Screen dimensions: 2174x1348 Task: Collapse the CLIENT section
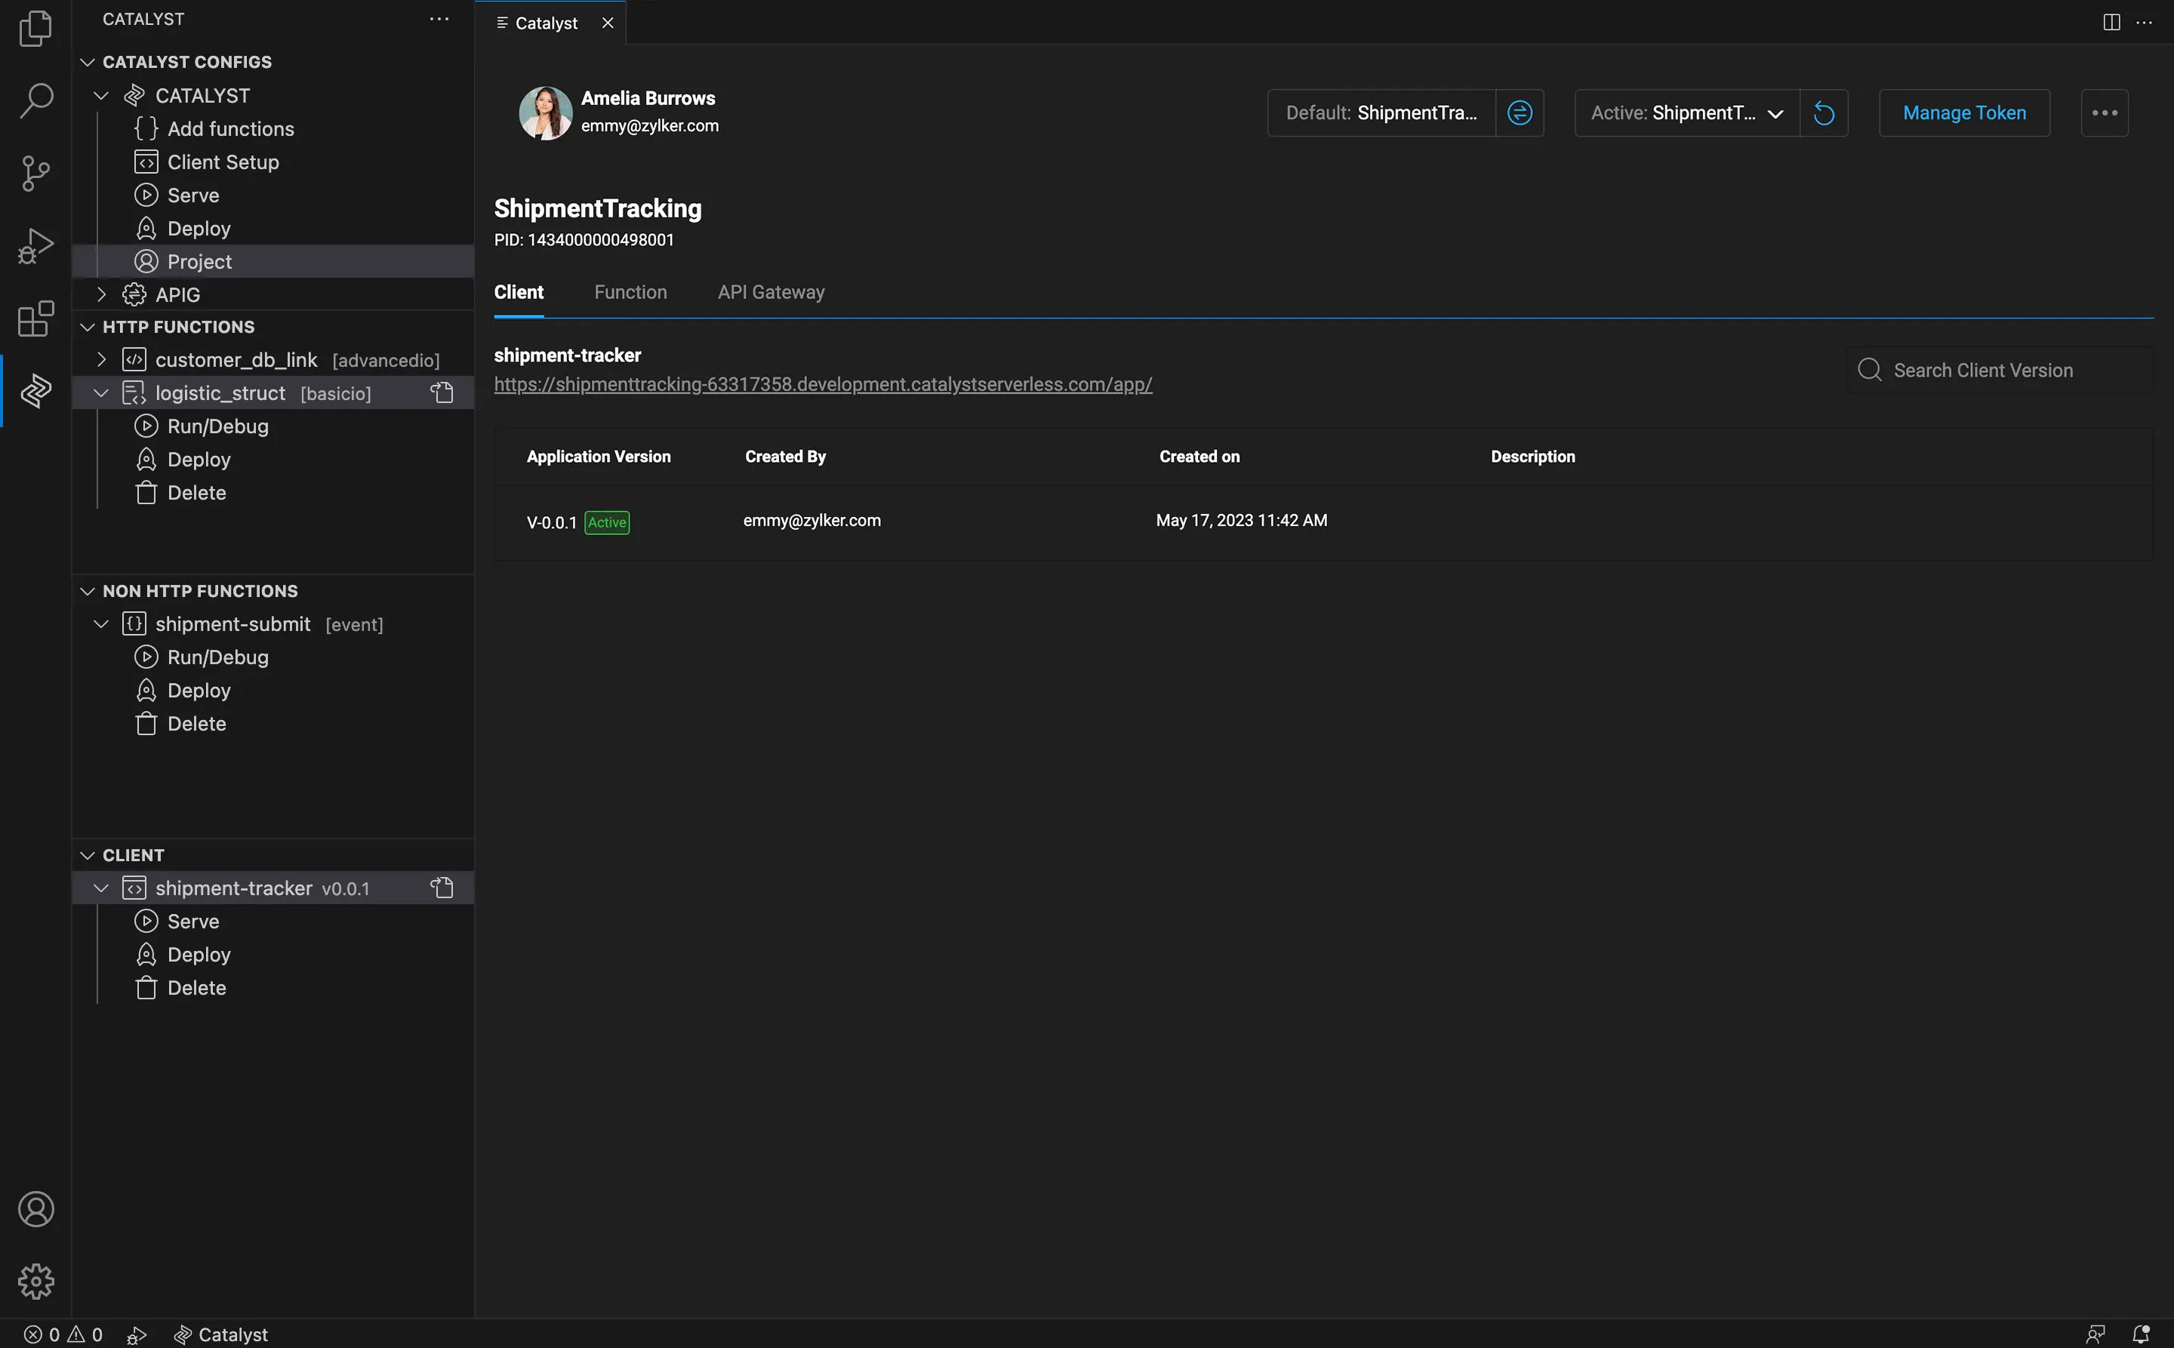coord(88,854)
